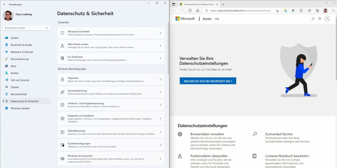Expand Windows-Sicherheit via its chevron

click(x=160, y=33)
